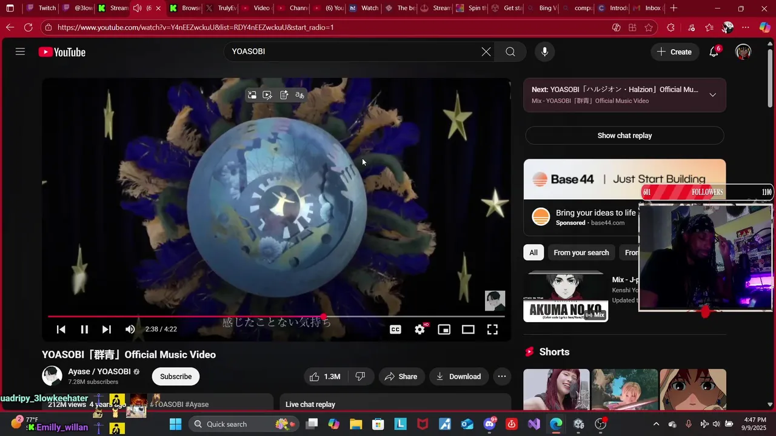The height and width of the screenshot is (436, 776).
Task: Click Show chat replay button
Action: pyautogui.click(x=624, y=136)
